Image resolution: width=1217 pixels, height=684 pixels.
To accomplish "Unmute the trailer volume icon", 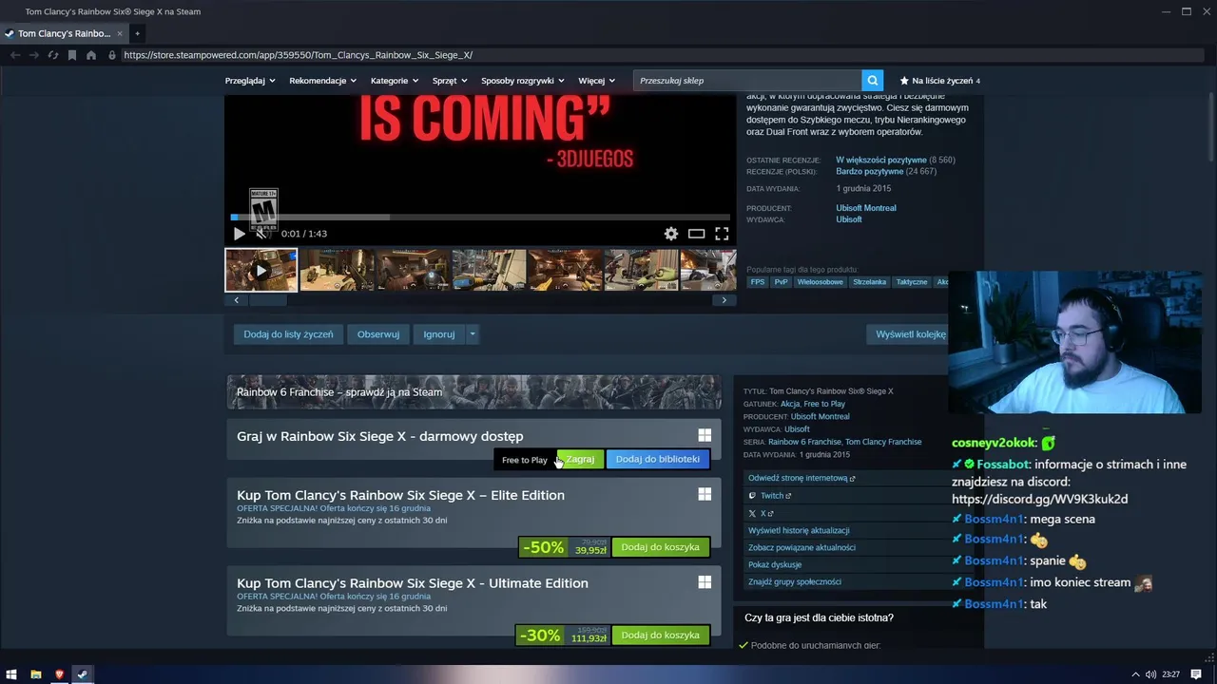I will click(261, 234).
